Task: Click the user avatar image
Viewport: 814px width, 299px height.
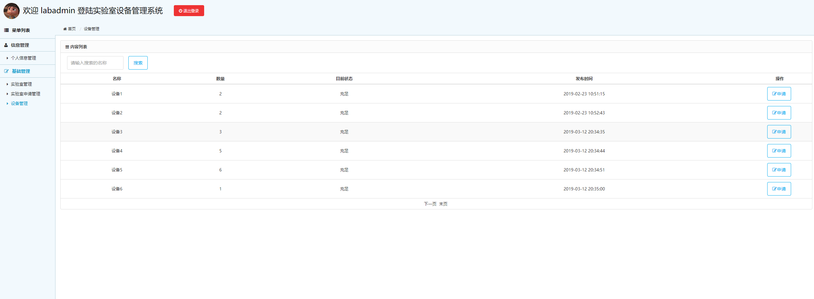Action: (11, 11)
